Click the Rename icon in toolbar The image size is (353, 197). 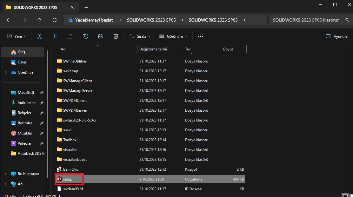[85, 36]
